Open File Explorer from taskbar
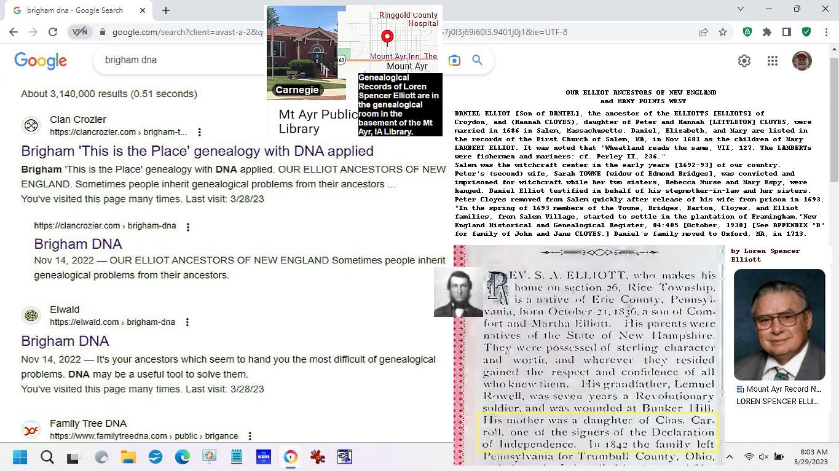 [x=128, y=457]
